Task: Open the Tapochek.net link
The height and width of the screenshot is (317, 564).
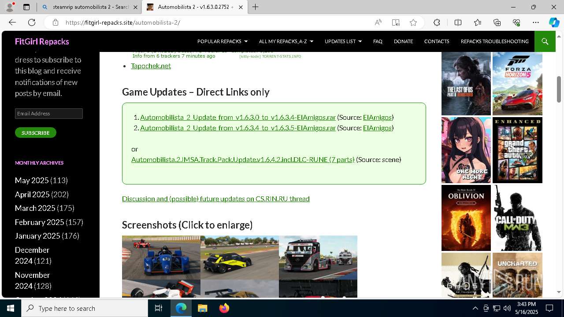Action: coord(151,66)
